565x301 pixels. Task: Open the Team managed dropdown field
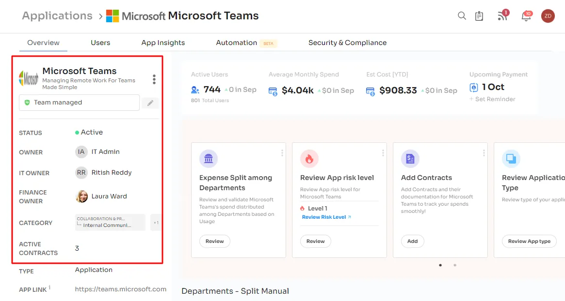pos(79,103)
